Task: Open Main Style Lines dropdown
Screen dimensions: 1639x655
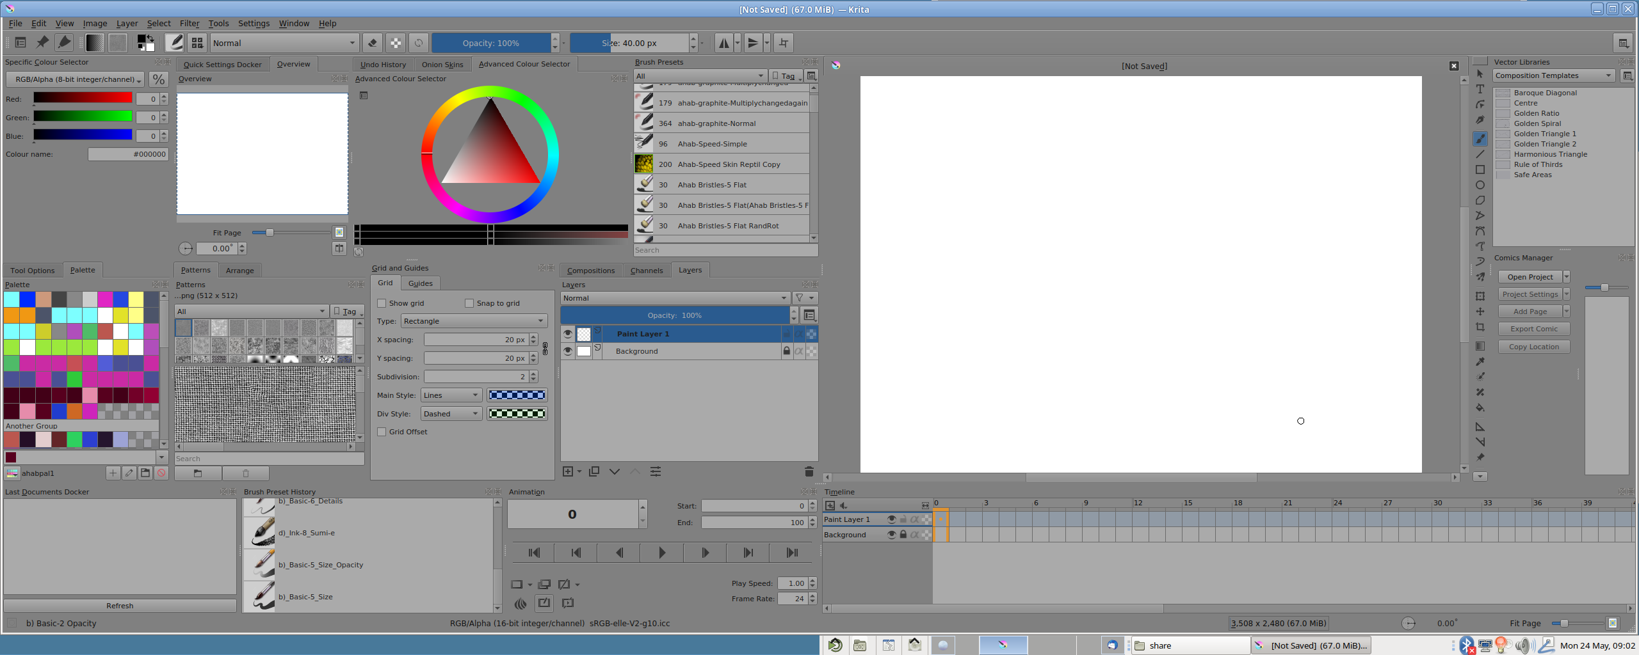Action: tap(451, 395)
